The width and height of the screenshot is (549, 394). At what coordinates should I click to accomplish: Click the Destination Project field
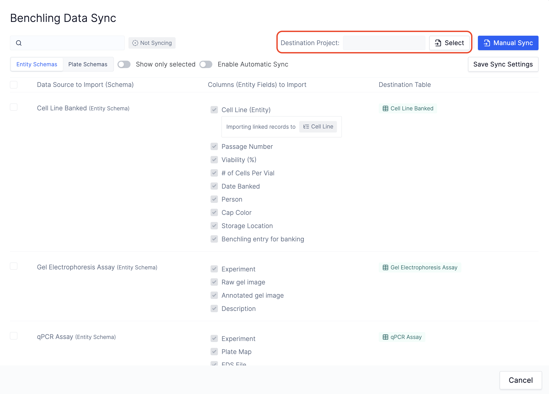pos(384,43)
